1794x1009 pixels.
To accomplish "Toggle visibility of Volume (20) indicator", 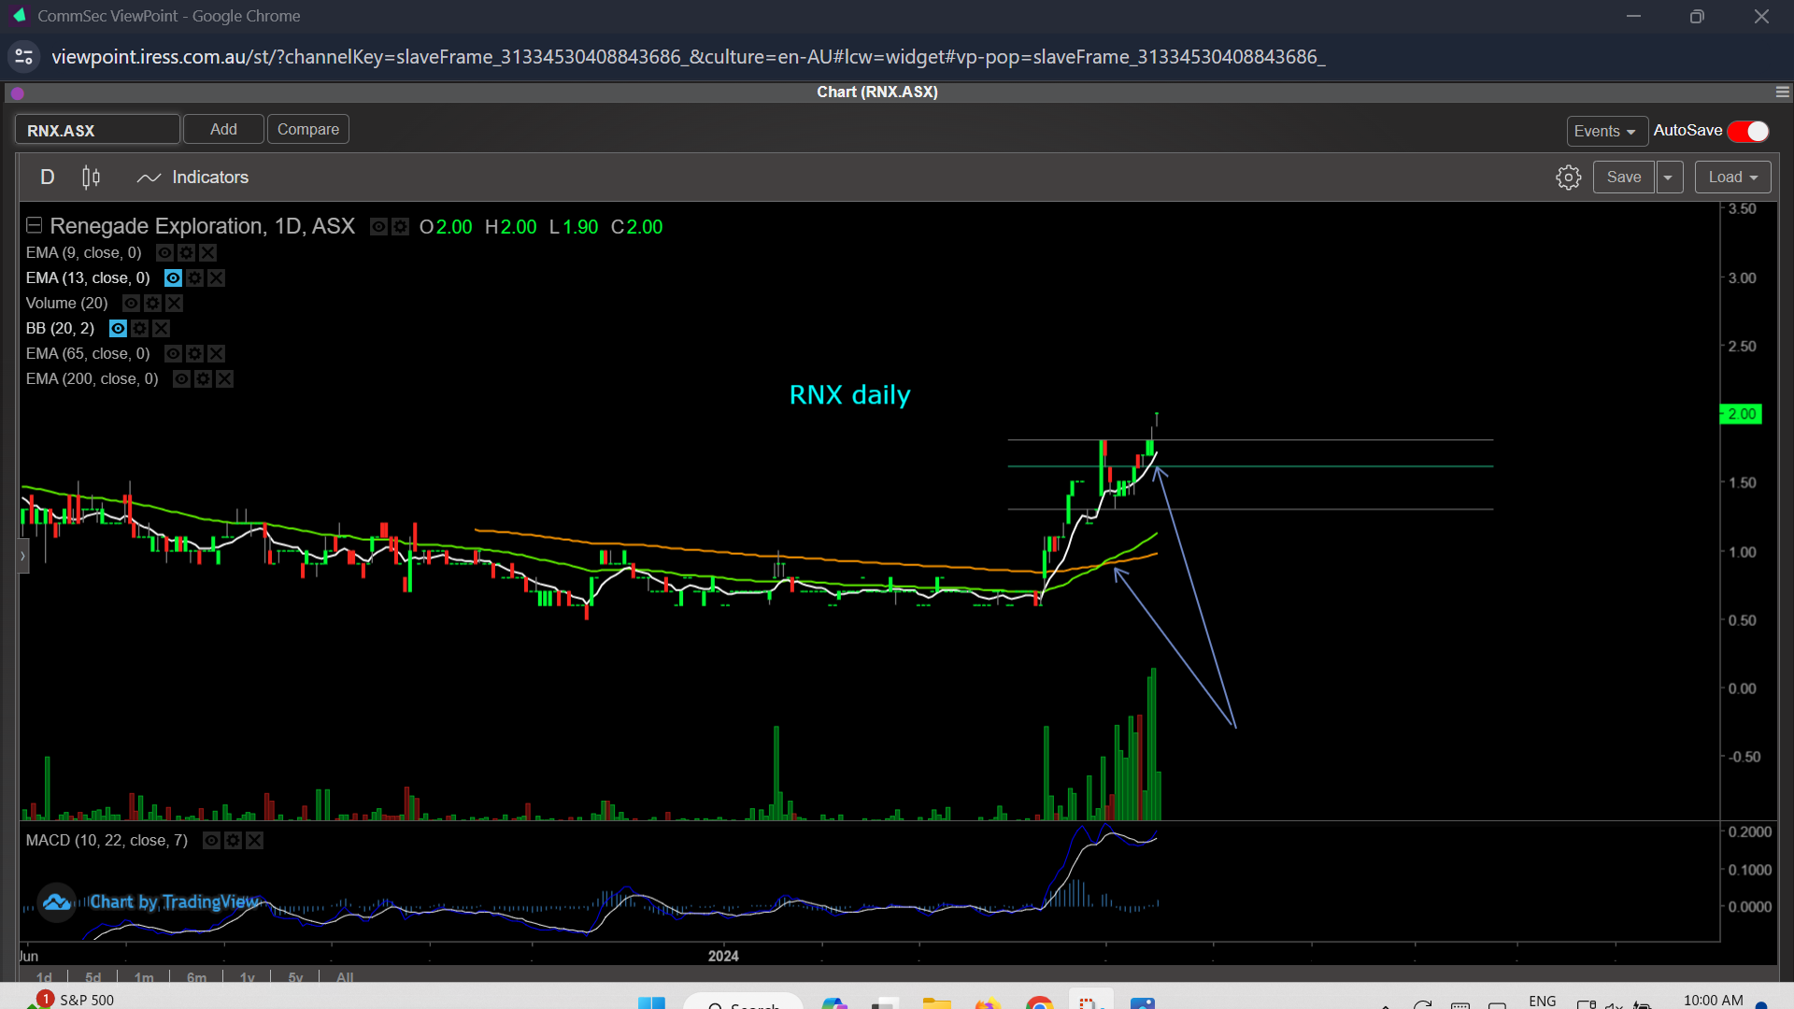I will pyautogui.click(x=131, y=304).
